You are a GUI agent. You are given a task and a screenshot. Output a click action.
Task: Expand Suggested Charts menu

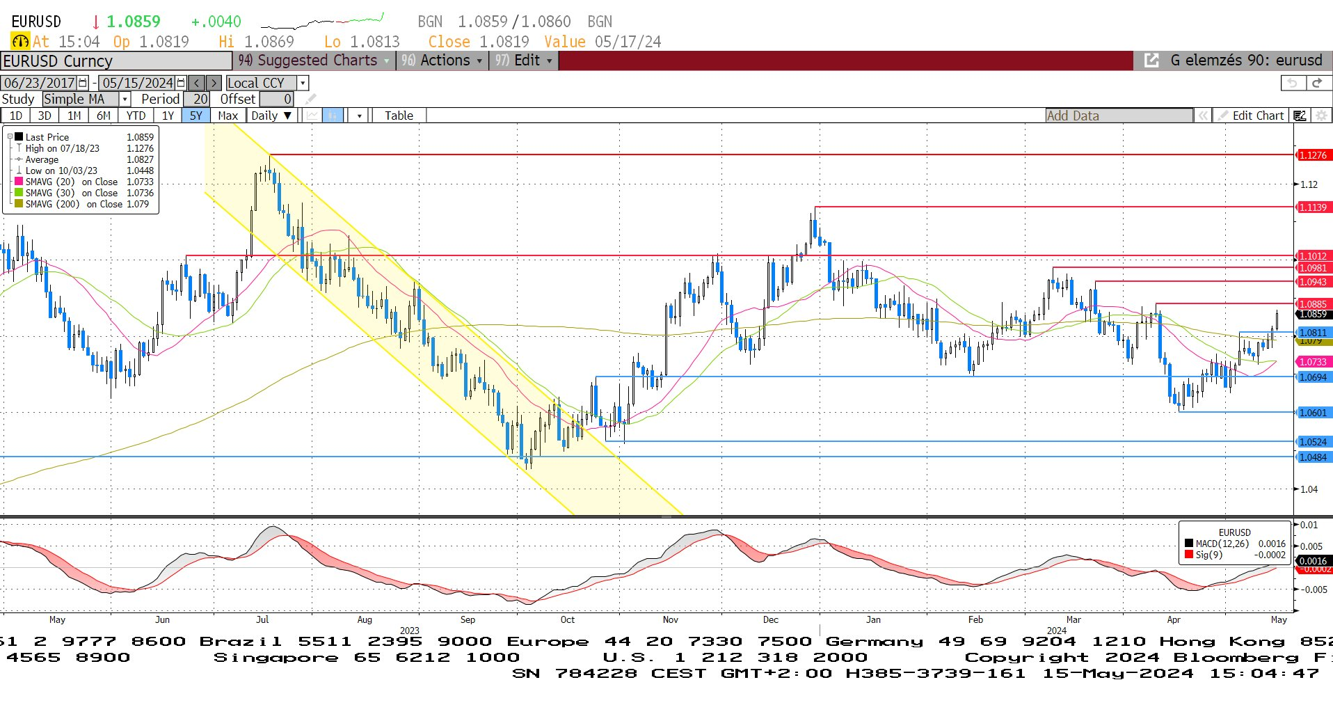[314, 61]
